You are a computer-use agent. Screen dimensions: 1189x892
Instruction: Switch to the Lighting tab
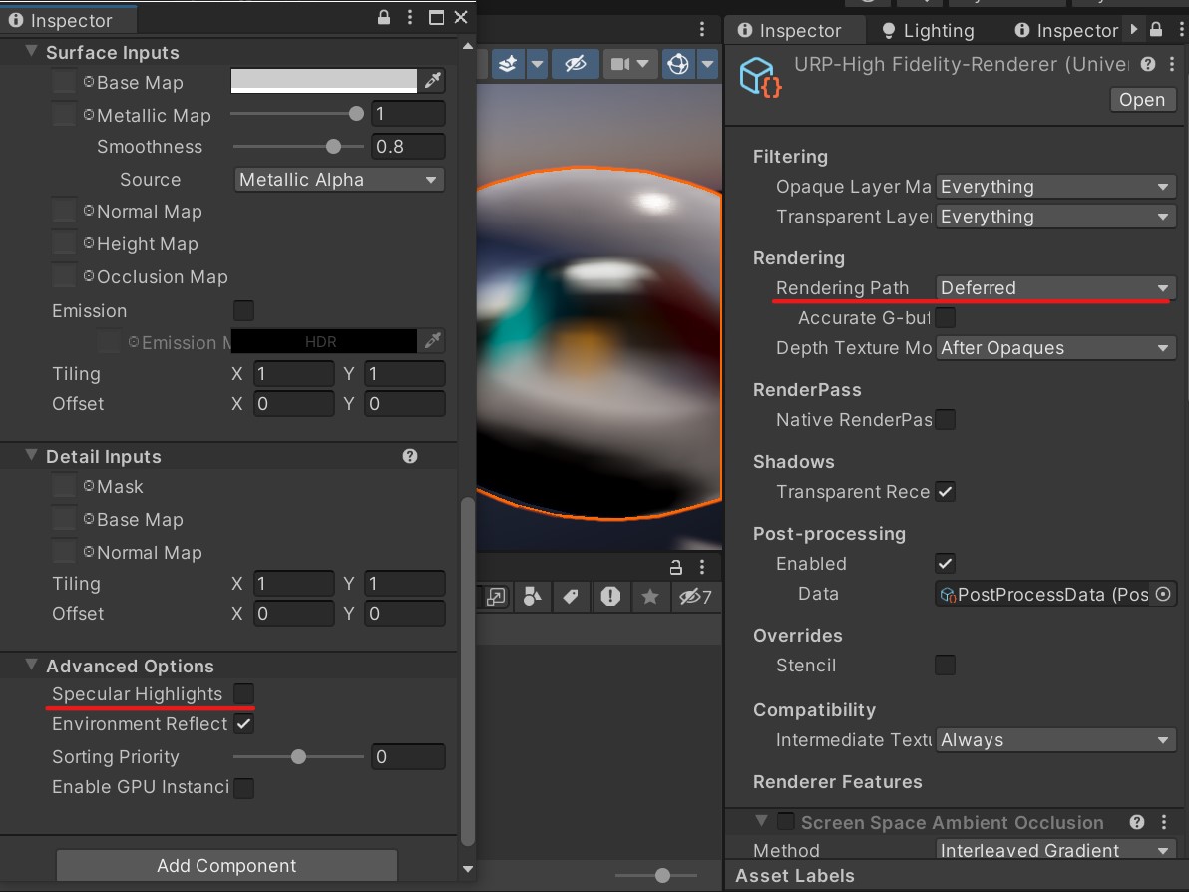(x=928, y=30)
